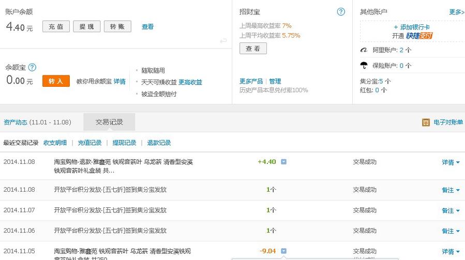465x260 pixels.
Task: Click the blue icon beside +4.40 amount
Action: tap(283, 162)
